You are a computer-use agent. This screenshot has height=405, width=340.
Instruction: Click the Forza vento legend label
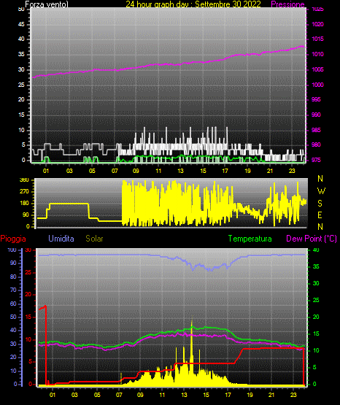[x=47, y=4]
